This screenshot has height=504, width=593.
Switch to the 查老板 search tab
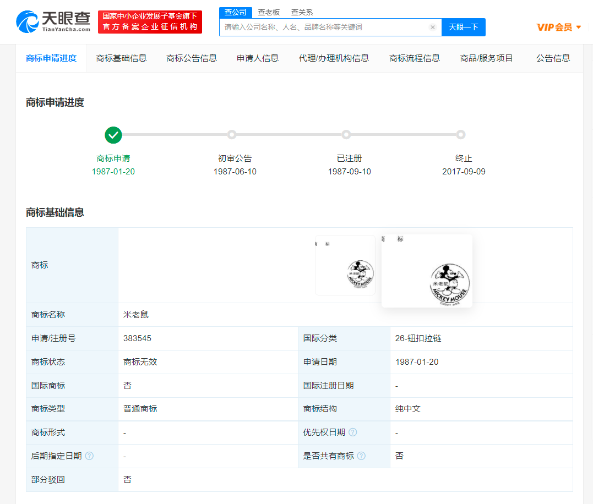[269, 12]
